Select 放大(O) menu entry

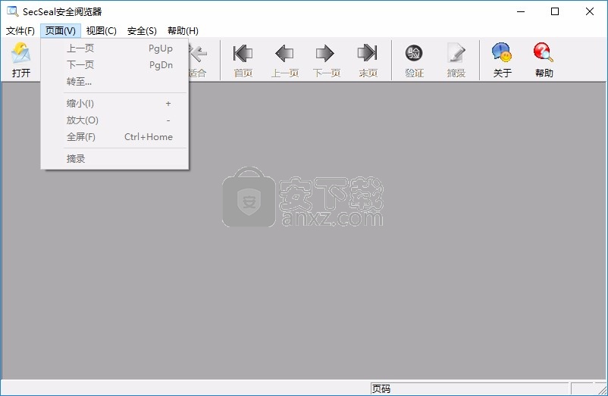coord(114,120)
